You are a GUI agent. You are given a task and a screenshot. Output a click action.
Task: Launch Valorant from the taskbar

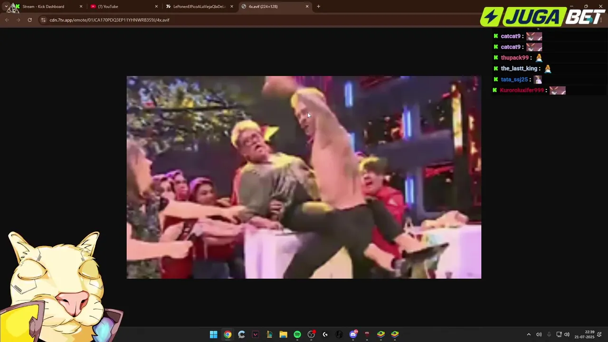point(256,334)
